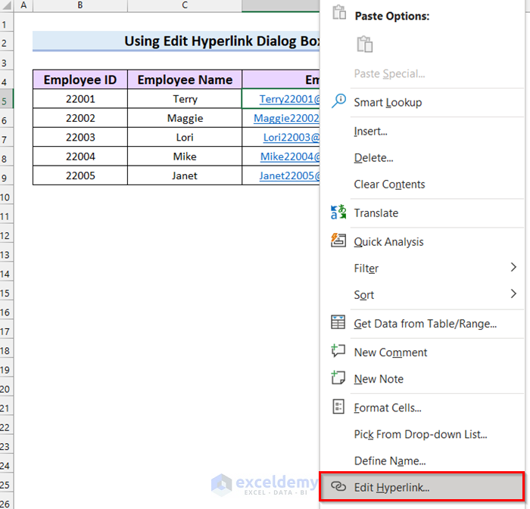Click the Get Data table icon
Viewport: 530px width, 509px height.
click(338, 322)
